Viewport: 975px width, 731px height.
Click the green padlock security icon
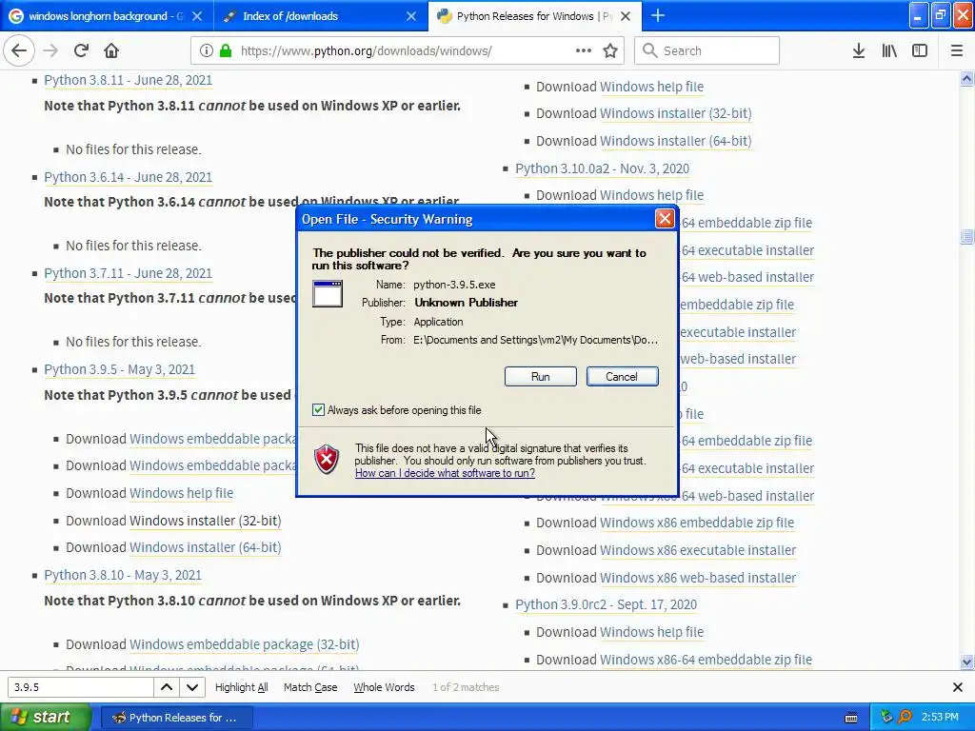point(226,50)
